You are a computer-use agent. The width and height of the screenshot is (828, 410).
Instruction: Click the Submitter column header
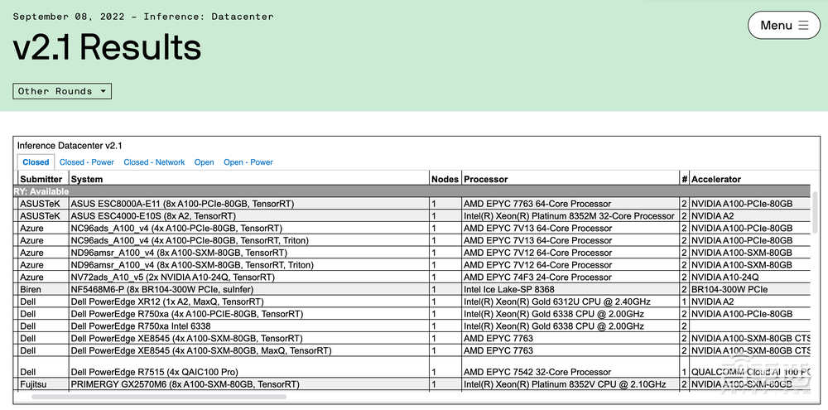point(41,179)
